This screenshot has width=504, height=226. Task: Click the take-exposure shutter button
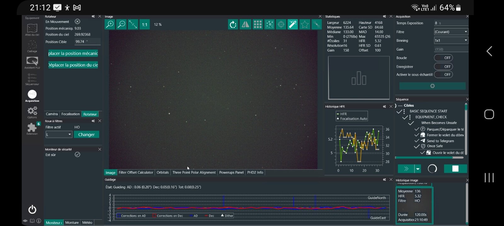(432, 86)
